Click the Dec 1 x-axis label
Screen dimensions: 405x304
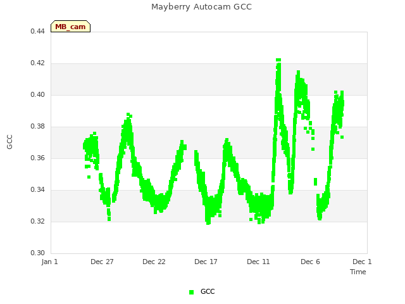click(x=362, y=262)
